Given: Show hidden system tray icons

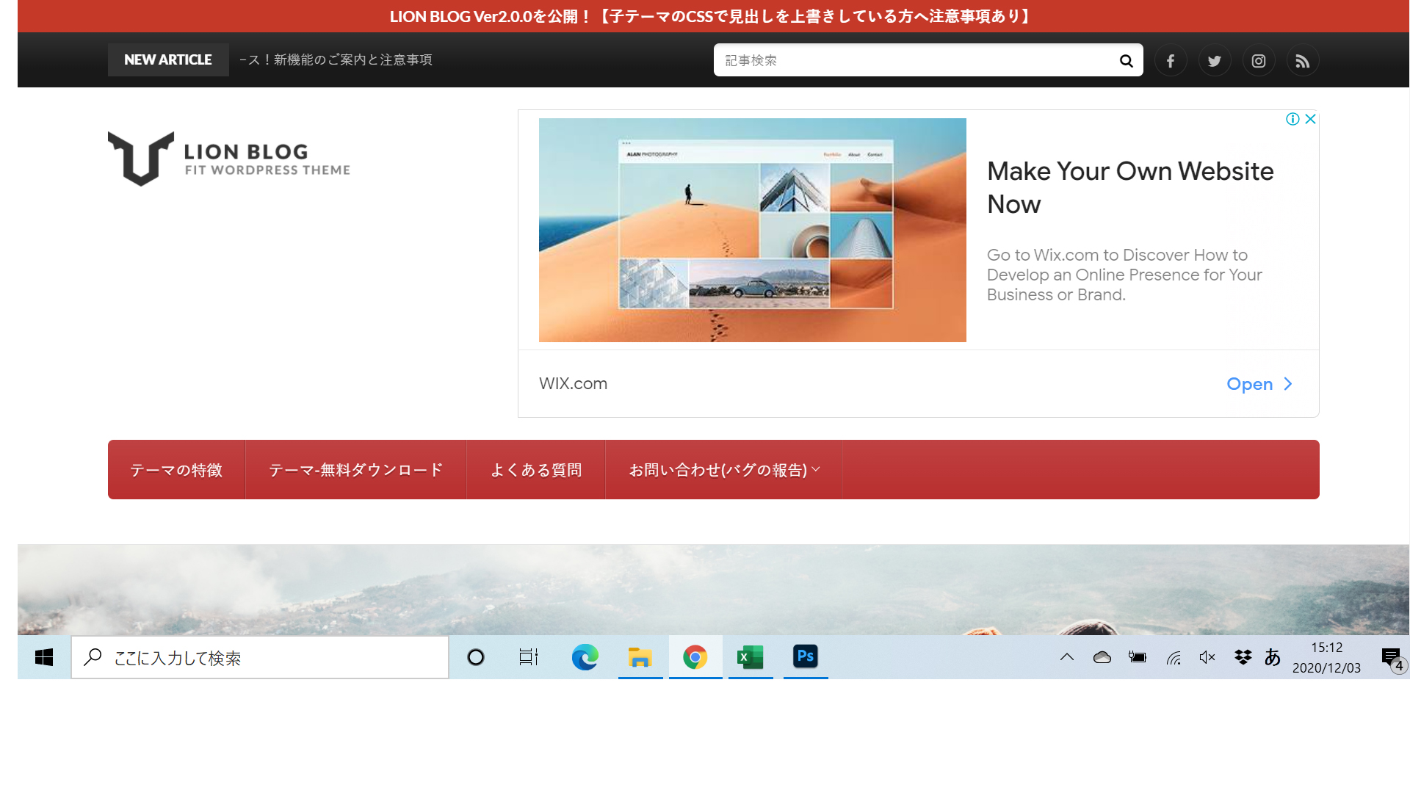Looking at the screenshot, I should point(1067,657).
